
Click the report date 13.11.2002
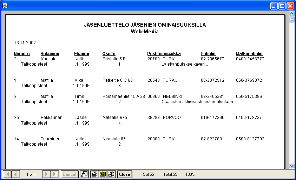(x=25, y=43)
